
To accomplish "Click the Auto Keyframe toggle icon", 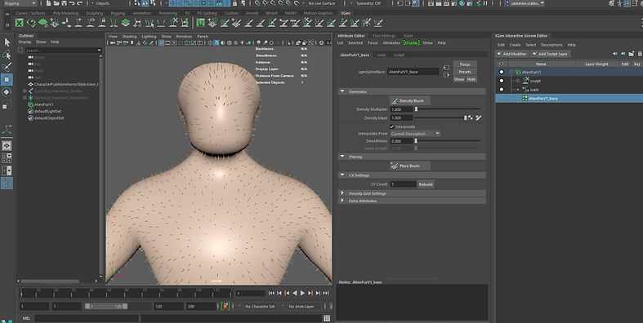I will (x=225, y=306).
